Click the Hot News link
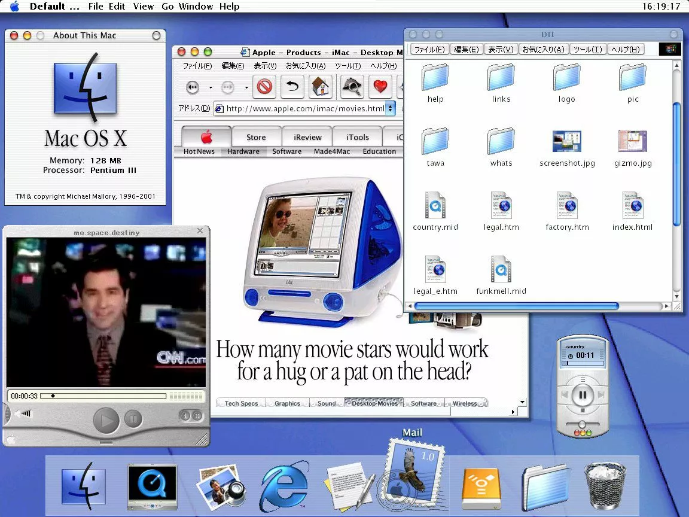 [x=199, y=151]
